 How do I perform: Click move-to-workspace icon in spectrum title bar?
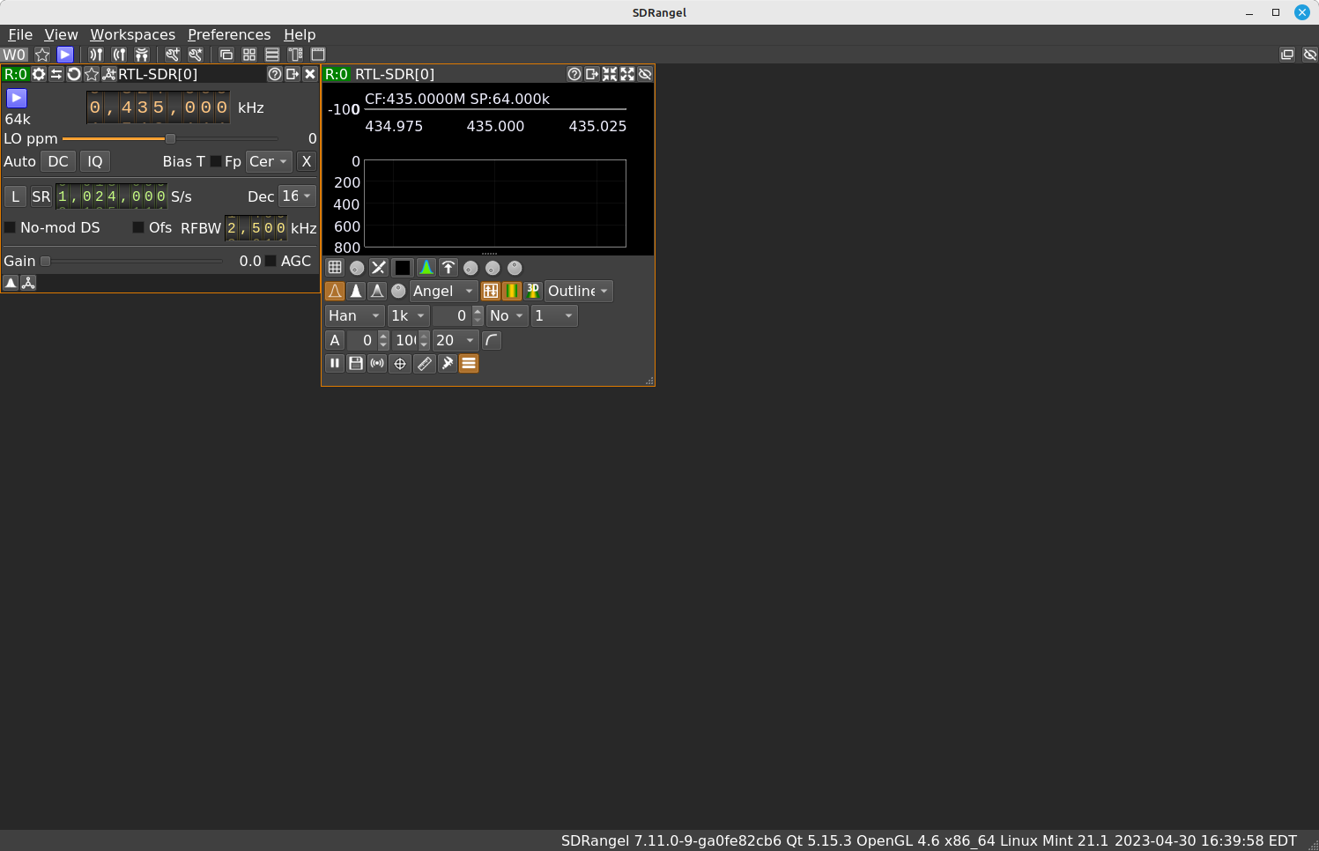592,74
